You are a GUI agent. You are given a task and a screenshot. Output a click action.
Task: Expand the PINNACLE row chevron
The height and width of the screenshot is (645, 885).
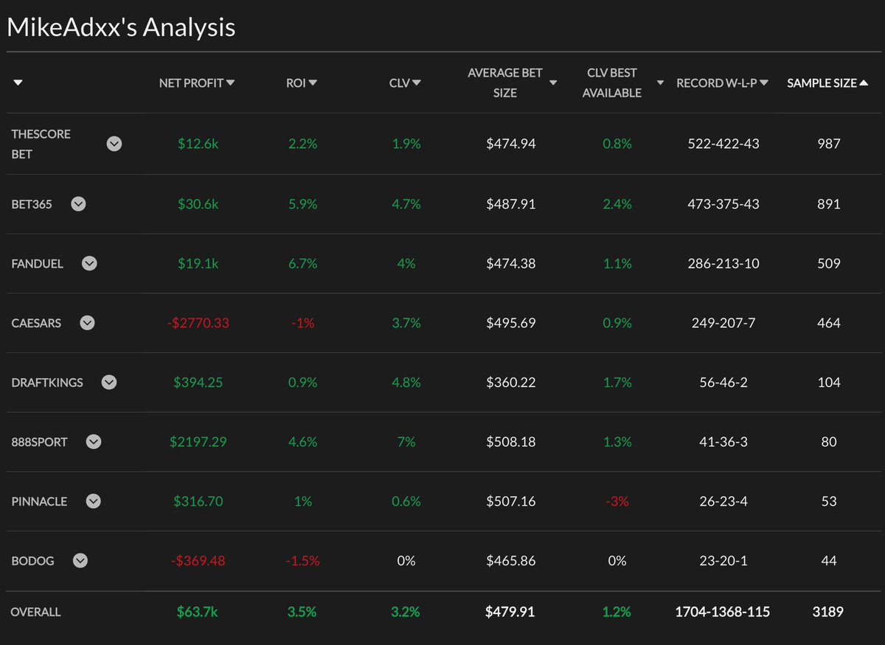(93, 501)
